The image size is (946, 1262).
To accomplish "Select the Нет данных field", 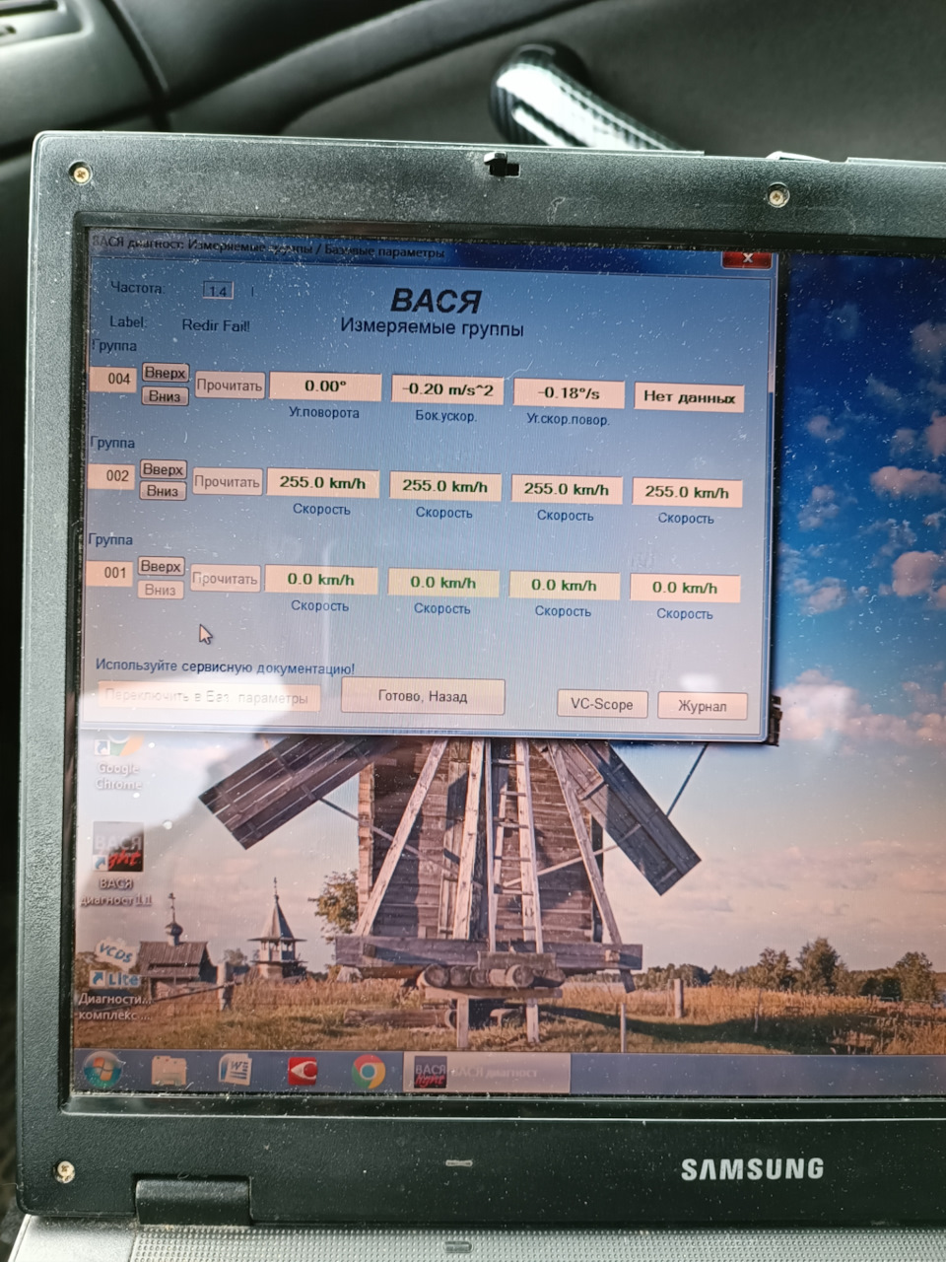I will click(x=689, y=397).
